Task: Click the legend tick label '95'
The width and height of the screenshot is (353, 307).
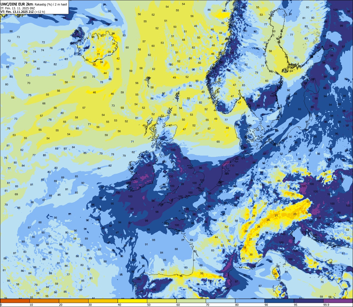Action: point(296,305)
